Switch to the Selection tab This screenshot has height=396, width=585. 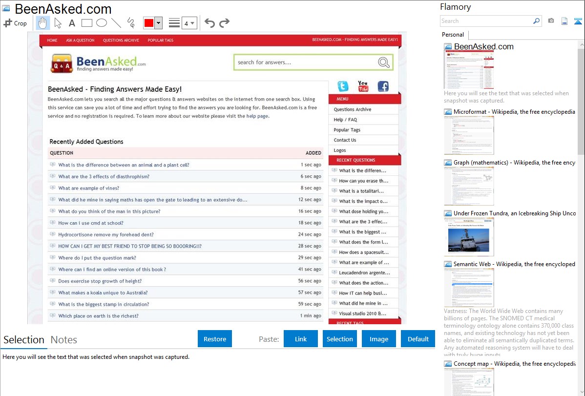(x=24, y=340)
